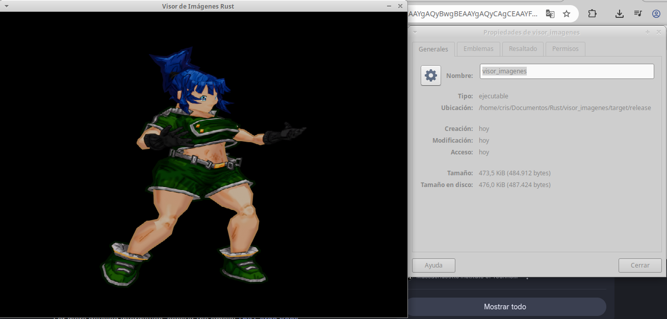Click the Ubicación path /home/cris/Documentos/Rust/visor_imagenes/target/release

click(x=565, y=108)
